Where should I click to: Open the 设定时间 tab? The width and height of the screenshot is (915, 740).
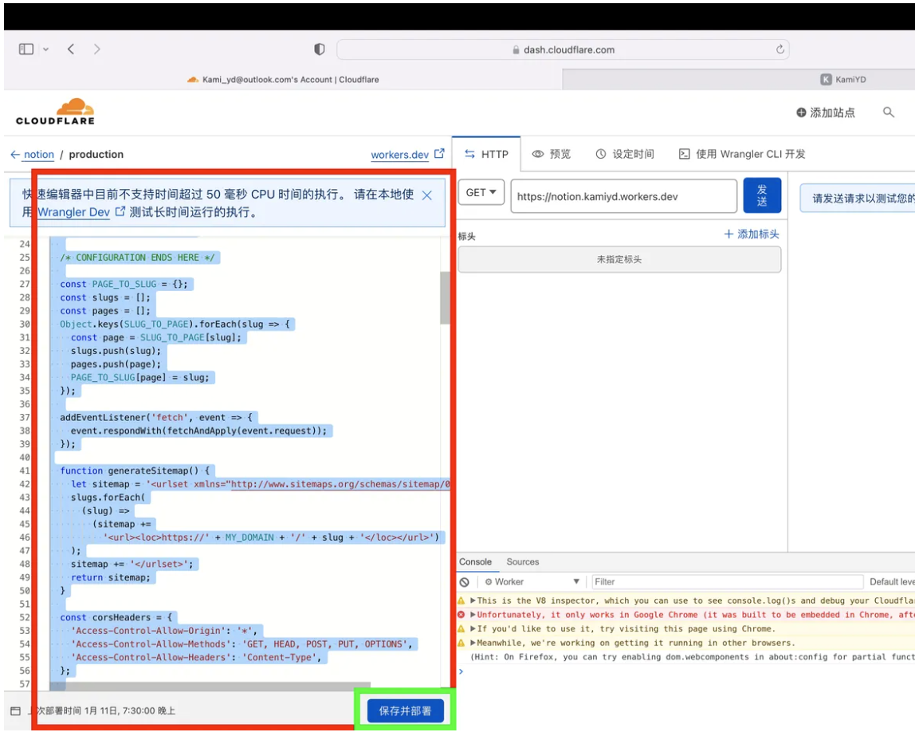(x=625, y=154)
